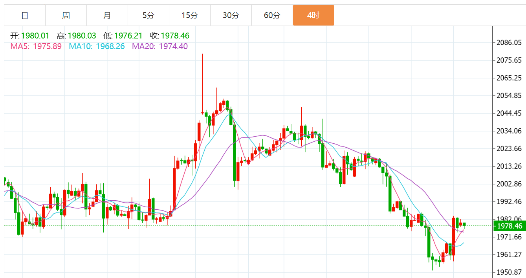Click the 2023.66 price axis label
Viewport: 526px width, 278px height.
tap(510, 148)
